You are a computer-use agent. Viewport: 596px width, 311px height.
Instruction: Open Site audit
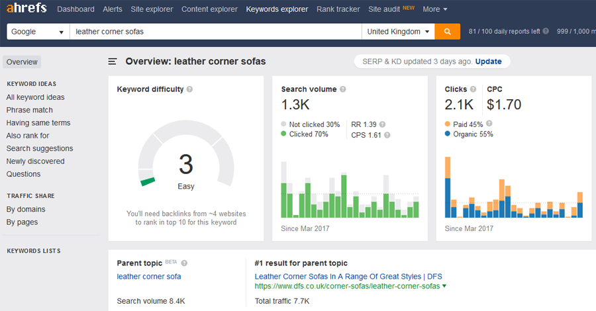point(384,9)
